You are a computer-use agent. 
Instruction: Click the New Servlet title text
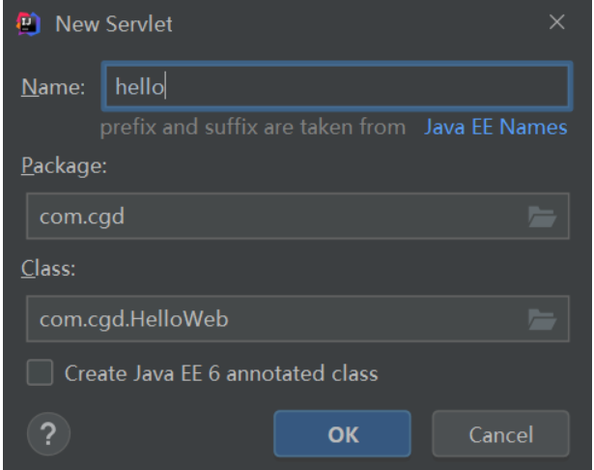pos(114,24)
